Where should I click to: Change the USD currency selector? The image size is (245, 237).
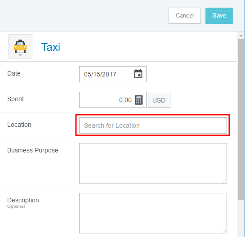point(159,100)
